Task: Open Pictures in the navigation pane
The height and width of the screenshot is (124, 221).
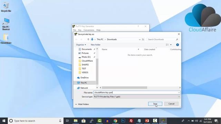Action: pyautogui.click(x=85, y=53)
